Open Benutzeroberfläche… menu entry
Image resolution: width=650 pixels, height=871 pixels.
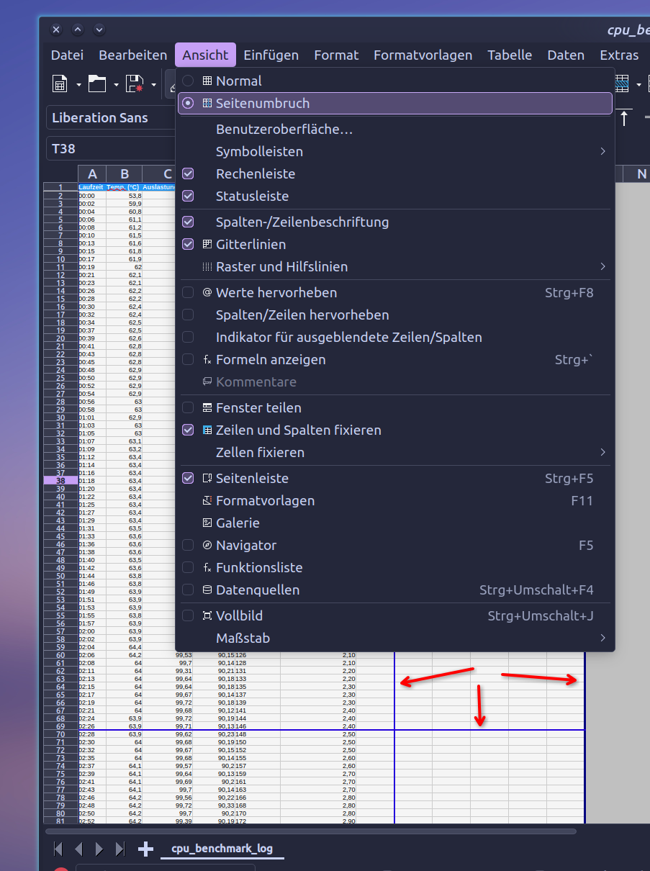pyautogui.click(x=395, y=130)
